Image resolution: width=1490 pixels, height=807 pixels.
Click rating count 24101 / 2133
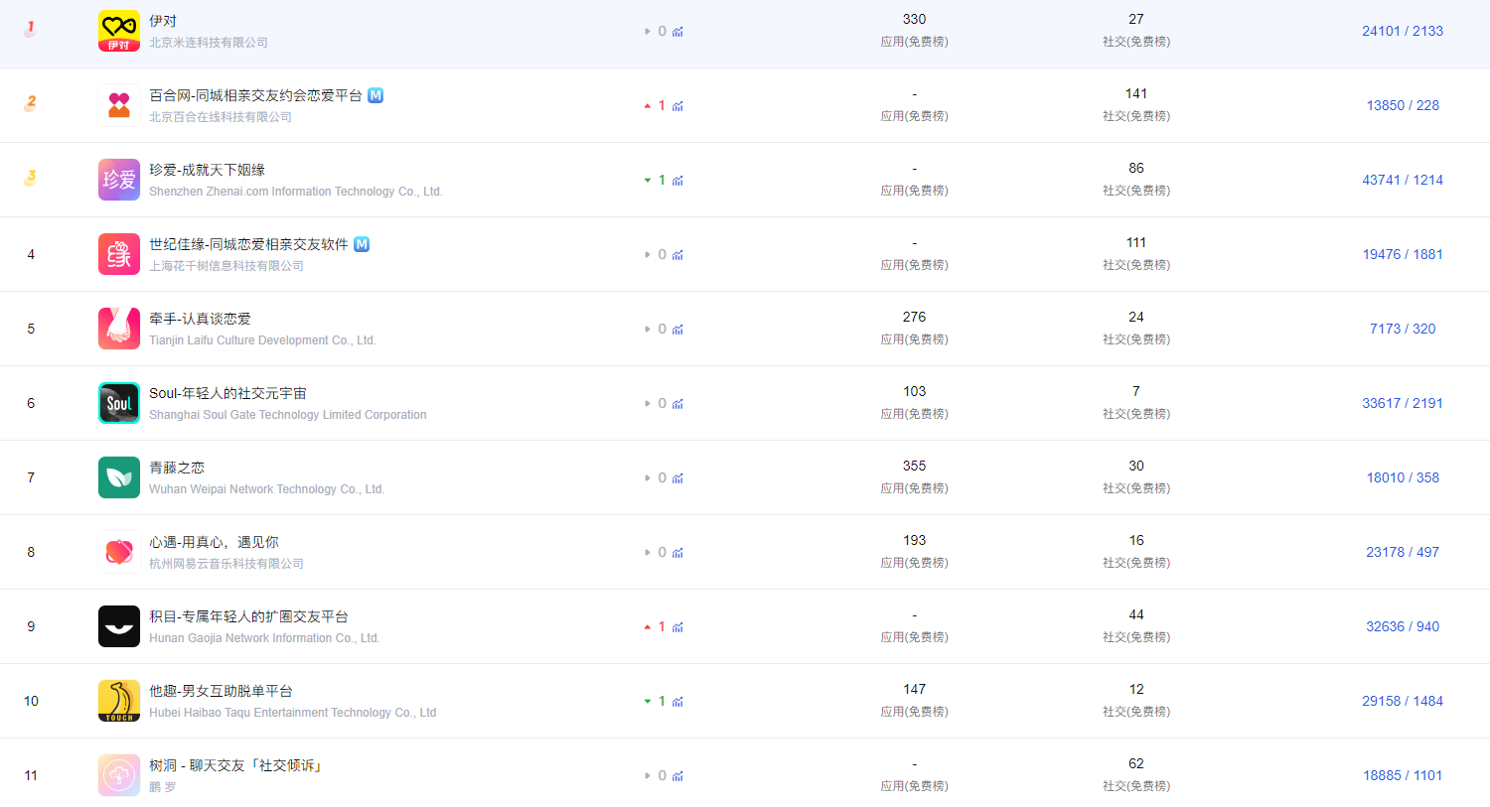pyautogui.click(x=1402, y=31)
